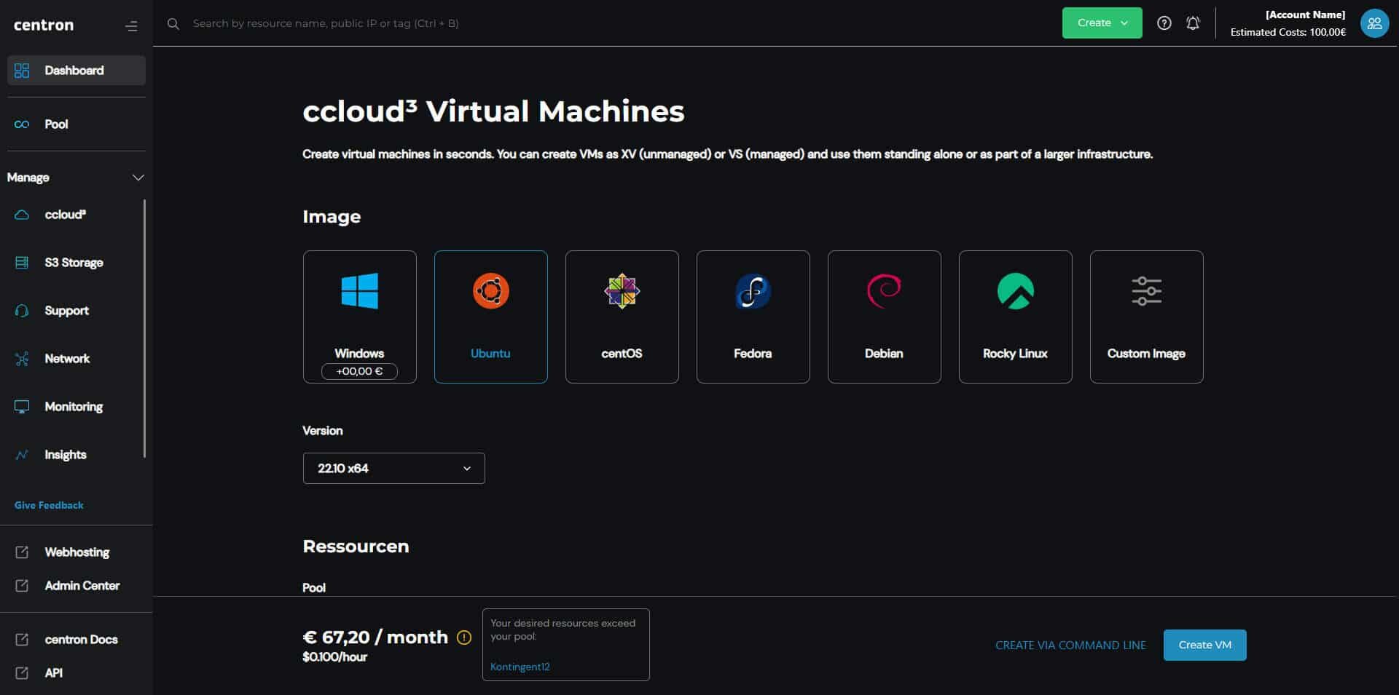Select the centOS image card
The width and height of the screenshot is (1399, 695).
(x=622, y=317)
